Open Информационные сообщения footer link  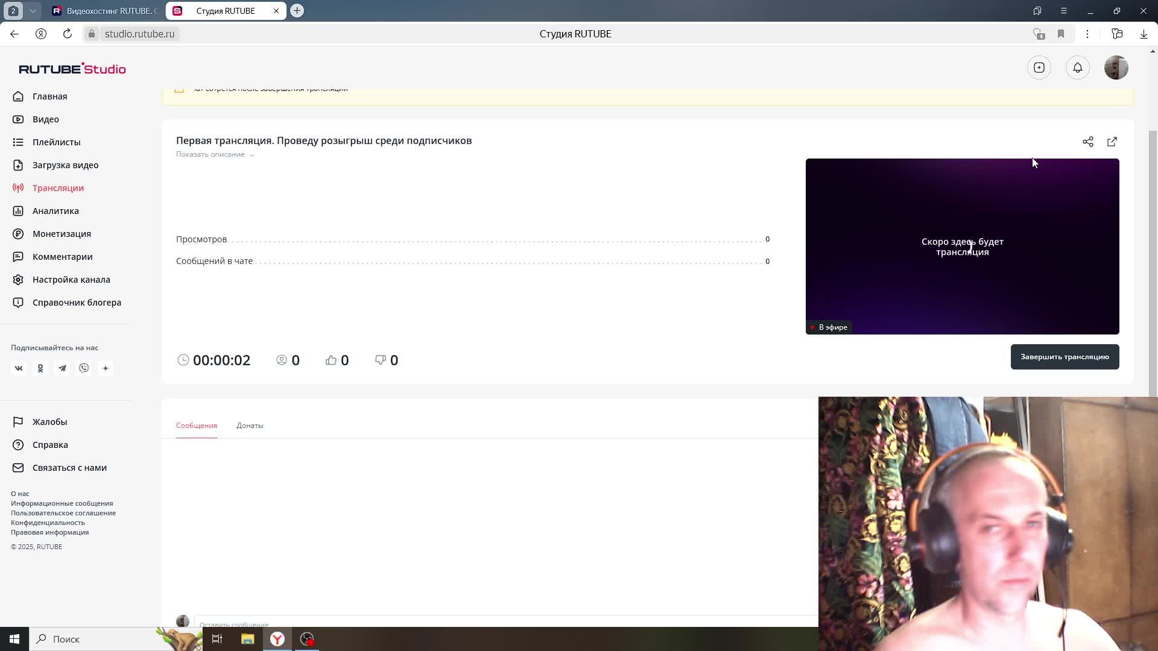point(62,503)
